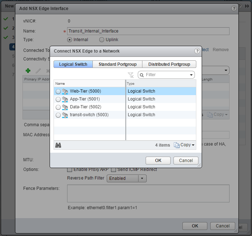Click the Fence Parameters text area
The width and height of the screenshot is (252, 236).
click(x=148, y=193)
